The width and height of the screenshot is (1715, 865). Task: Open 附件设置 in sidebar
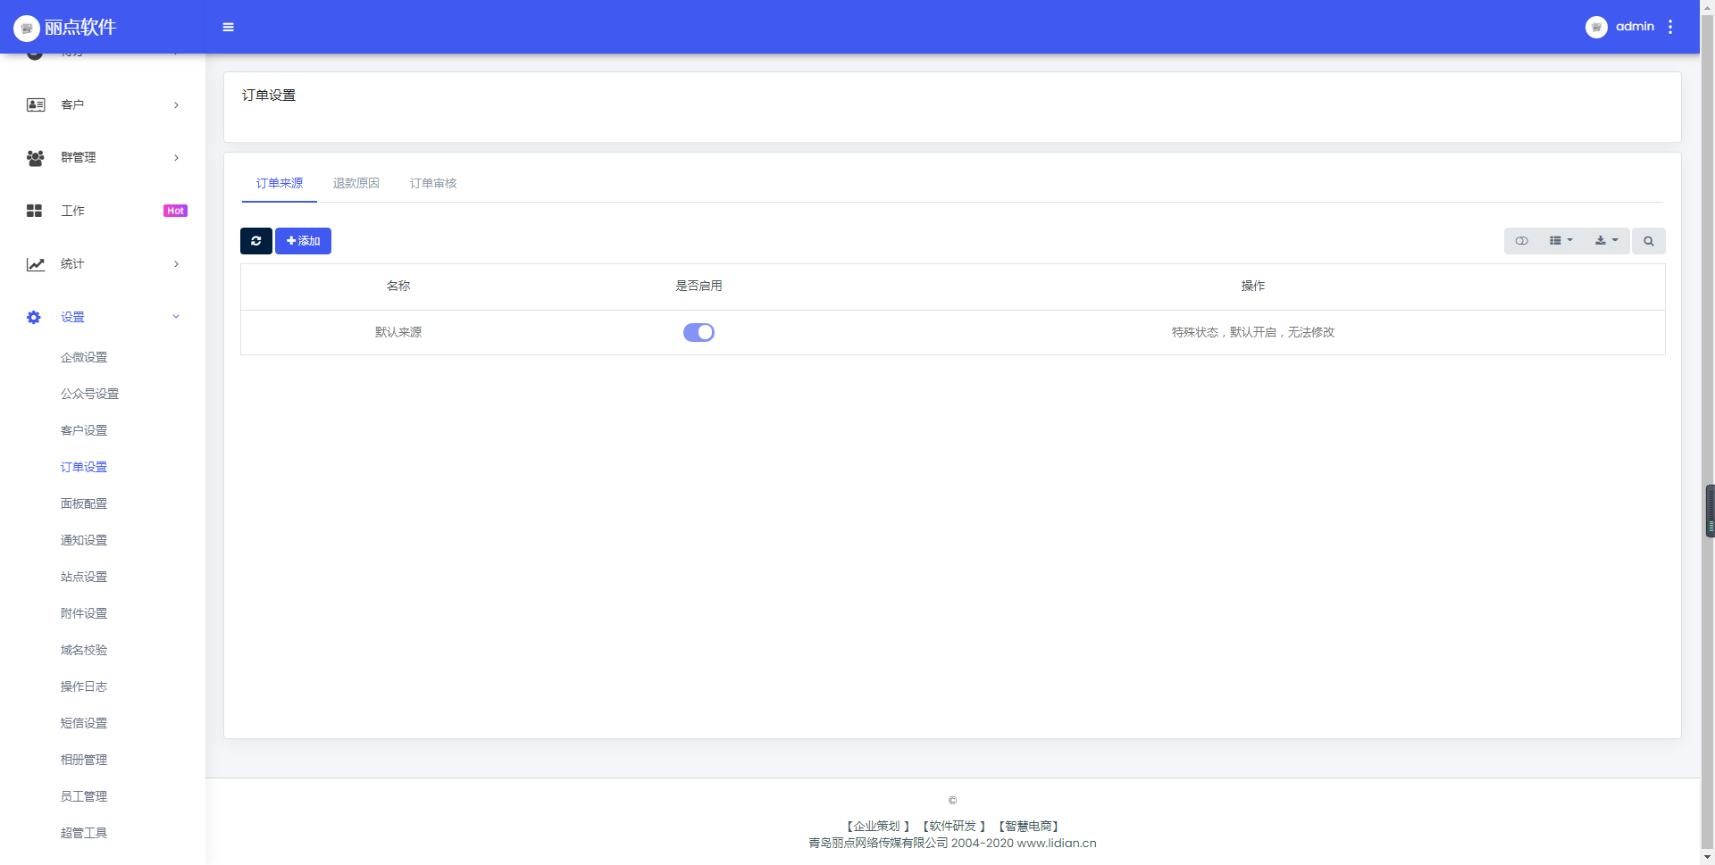tap(84, 613)
